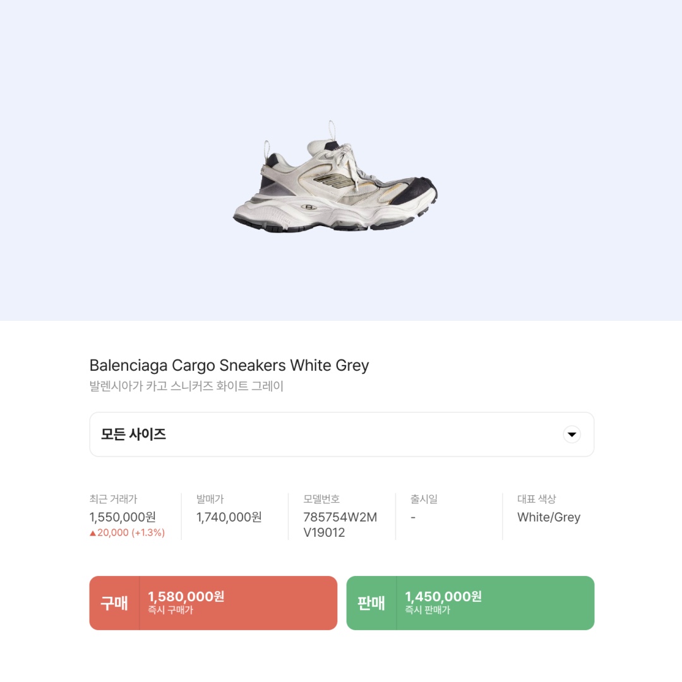The image size is (682, 682).
Task: Click the 최근 거래가 label
Action: [114, 499]
